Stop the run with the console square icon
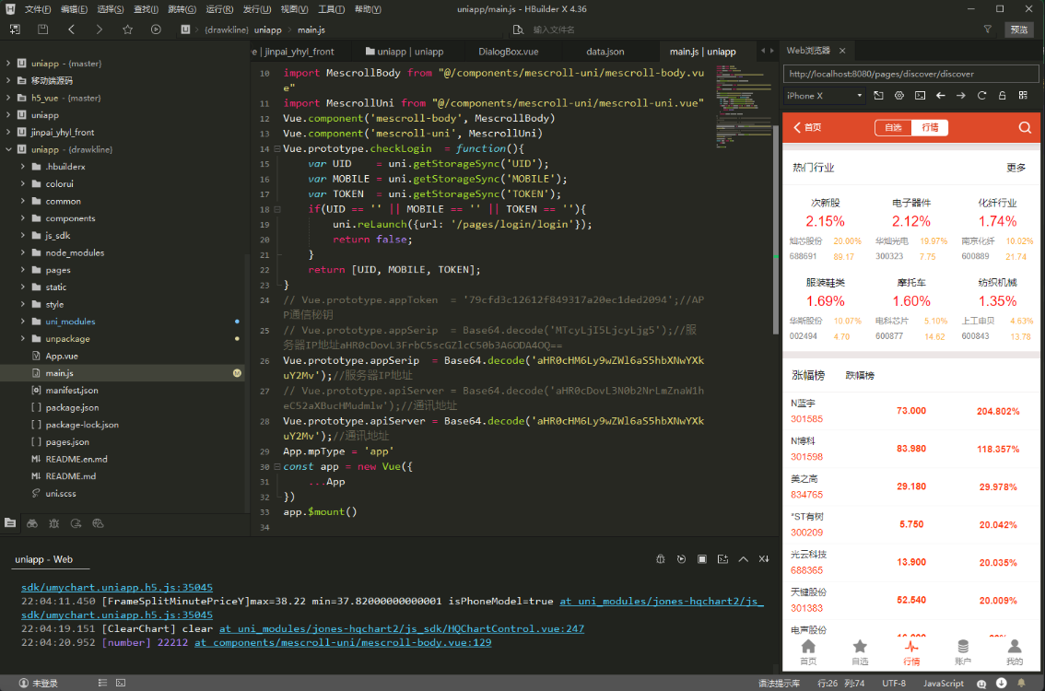The width and height of the screenshot is (1045, 691). coord(702,559)
